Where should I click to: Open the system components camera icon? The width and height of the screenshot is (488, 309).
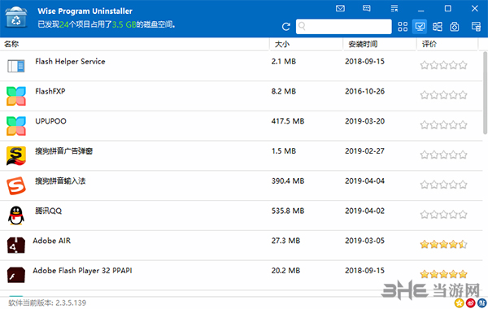[455, 27]
